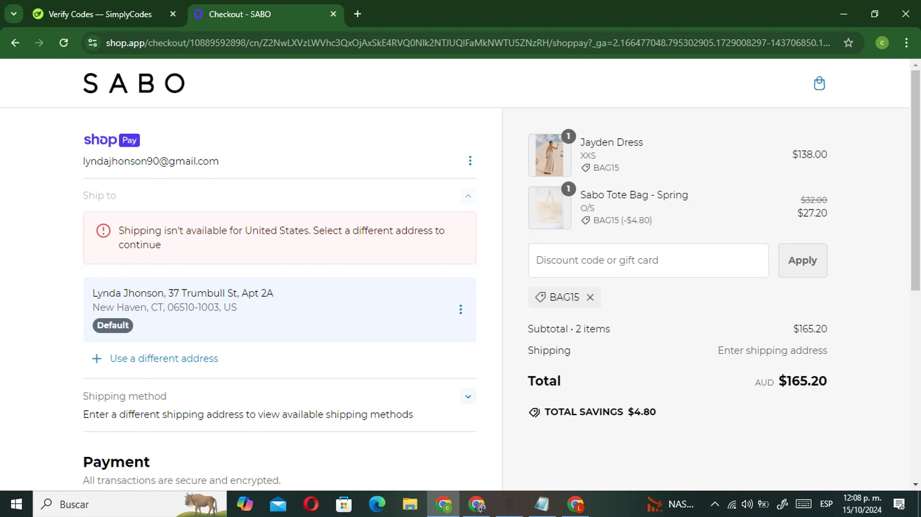The image size is (921, 517).
Task: Reload the checkout page
Action: pyautogui.click(x=64, y=43)
